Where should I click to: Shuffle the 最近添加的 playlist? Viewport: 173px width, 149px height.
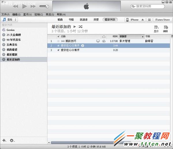[x=80, y=27]
